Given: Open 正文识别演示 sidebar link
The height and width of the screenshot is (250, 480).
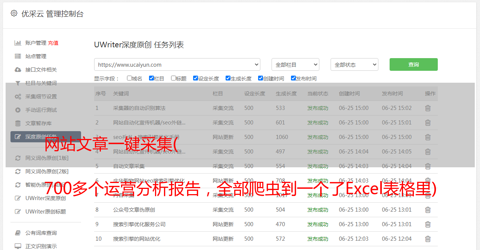Looking at the screenshot, I should pyautogui.click(x=41, y=246).
